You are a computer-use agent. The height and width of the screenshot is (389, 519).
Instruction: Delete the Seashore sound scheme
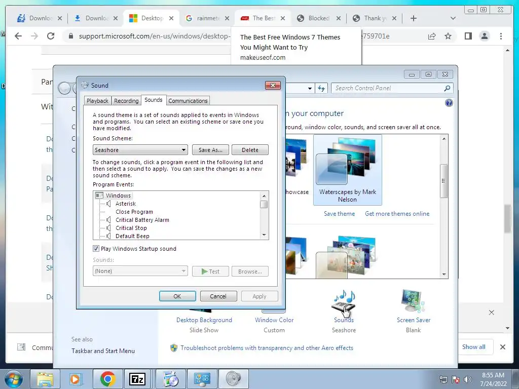coord(250,150)
